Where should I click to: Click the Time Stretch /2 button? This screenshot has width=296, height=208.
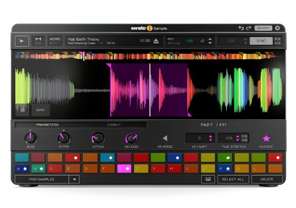coord(245,140)
